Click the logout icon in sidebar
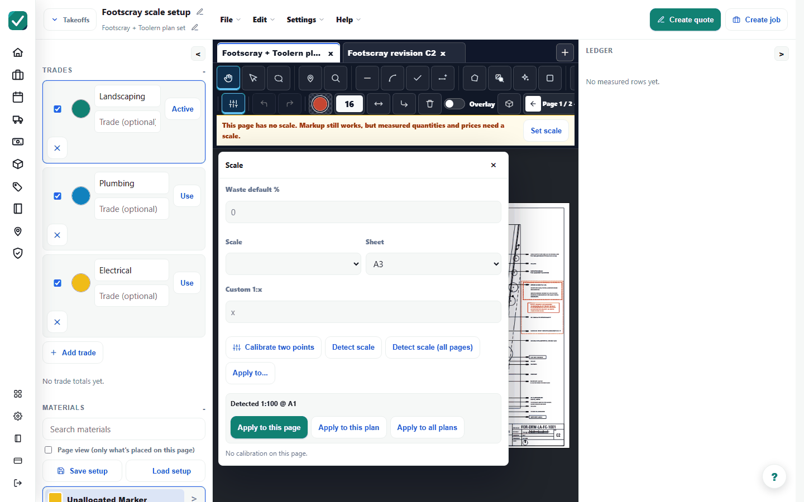Image resolution: width=804 pixels, height=502 pixels. tap(18, 483)
